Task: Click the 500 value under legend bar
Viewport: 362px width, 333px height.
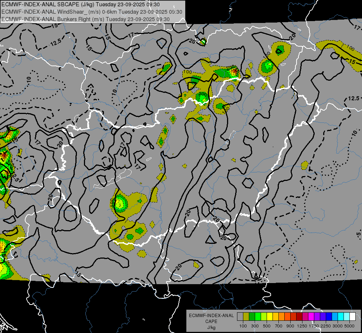Action: point(267,326)
